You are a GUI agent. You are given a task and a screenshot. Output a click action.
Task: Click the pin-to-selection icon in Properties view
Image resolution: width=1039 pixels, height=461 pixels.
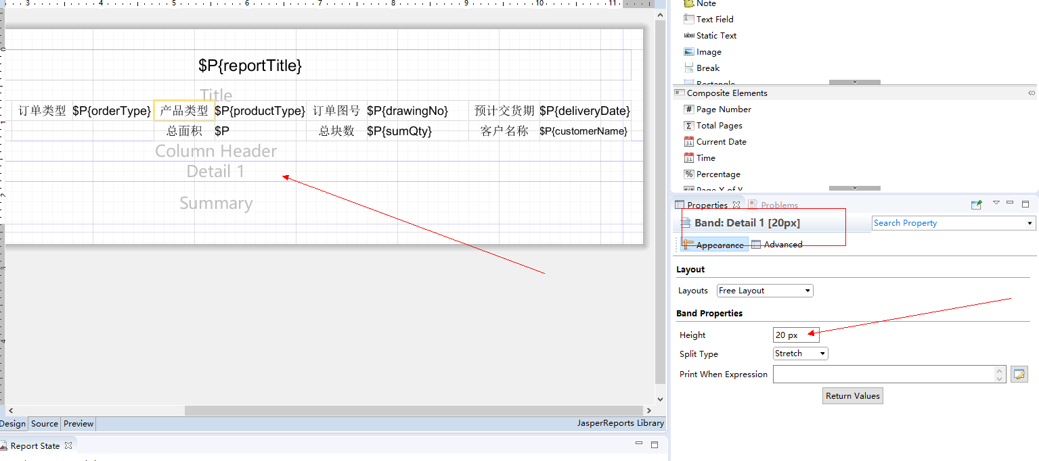976,204
